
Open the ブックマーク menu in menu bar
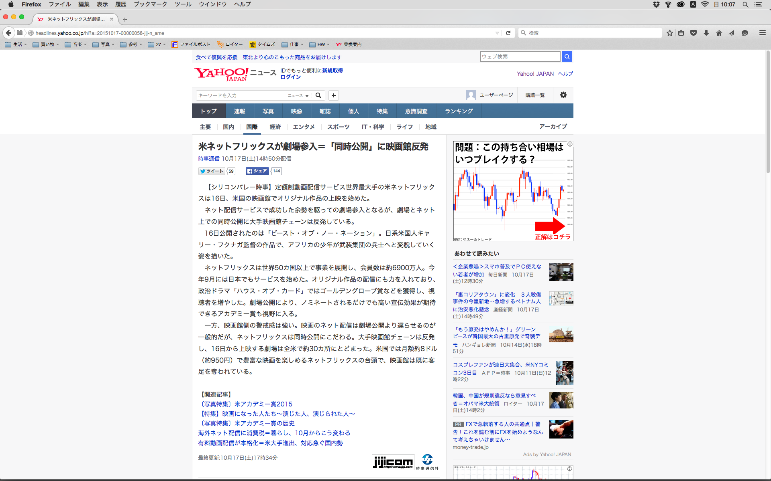[x=150, y=4]
